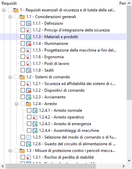Image resolution: width=132 pixels, height=169 pixels.
Task: Click the green-check icon of 1.2.4.3 Arresto di emergenza
Action: [x=35, y=124]
